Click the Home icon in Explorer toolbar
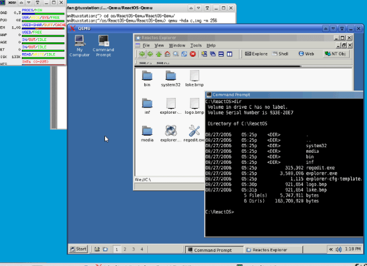The width and height of the screenshot is (367, 266). pyautogui.click(x=167, y=54)
